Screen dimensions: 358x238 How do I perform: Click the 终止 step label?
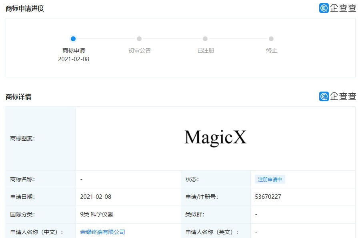coord(272,50)
